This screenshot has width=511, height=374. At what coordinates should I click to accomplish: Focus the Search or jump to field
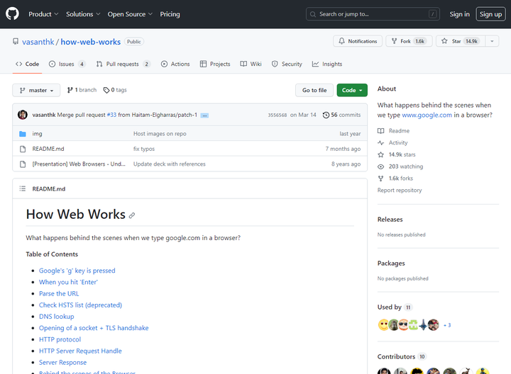coord(373,14)
